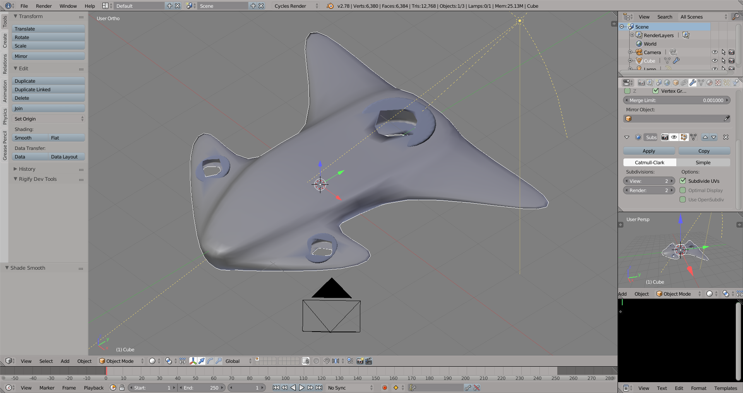Image resolution: width=743 pixels, height=393 pixels.
Task: Remove the Subsurf modifier with X icon
Action: tap(726, 137)
